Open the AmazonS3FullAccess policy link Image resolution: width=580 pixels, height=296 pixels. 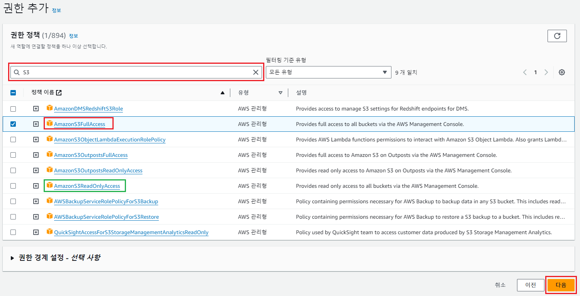point(80,124)
